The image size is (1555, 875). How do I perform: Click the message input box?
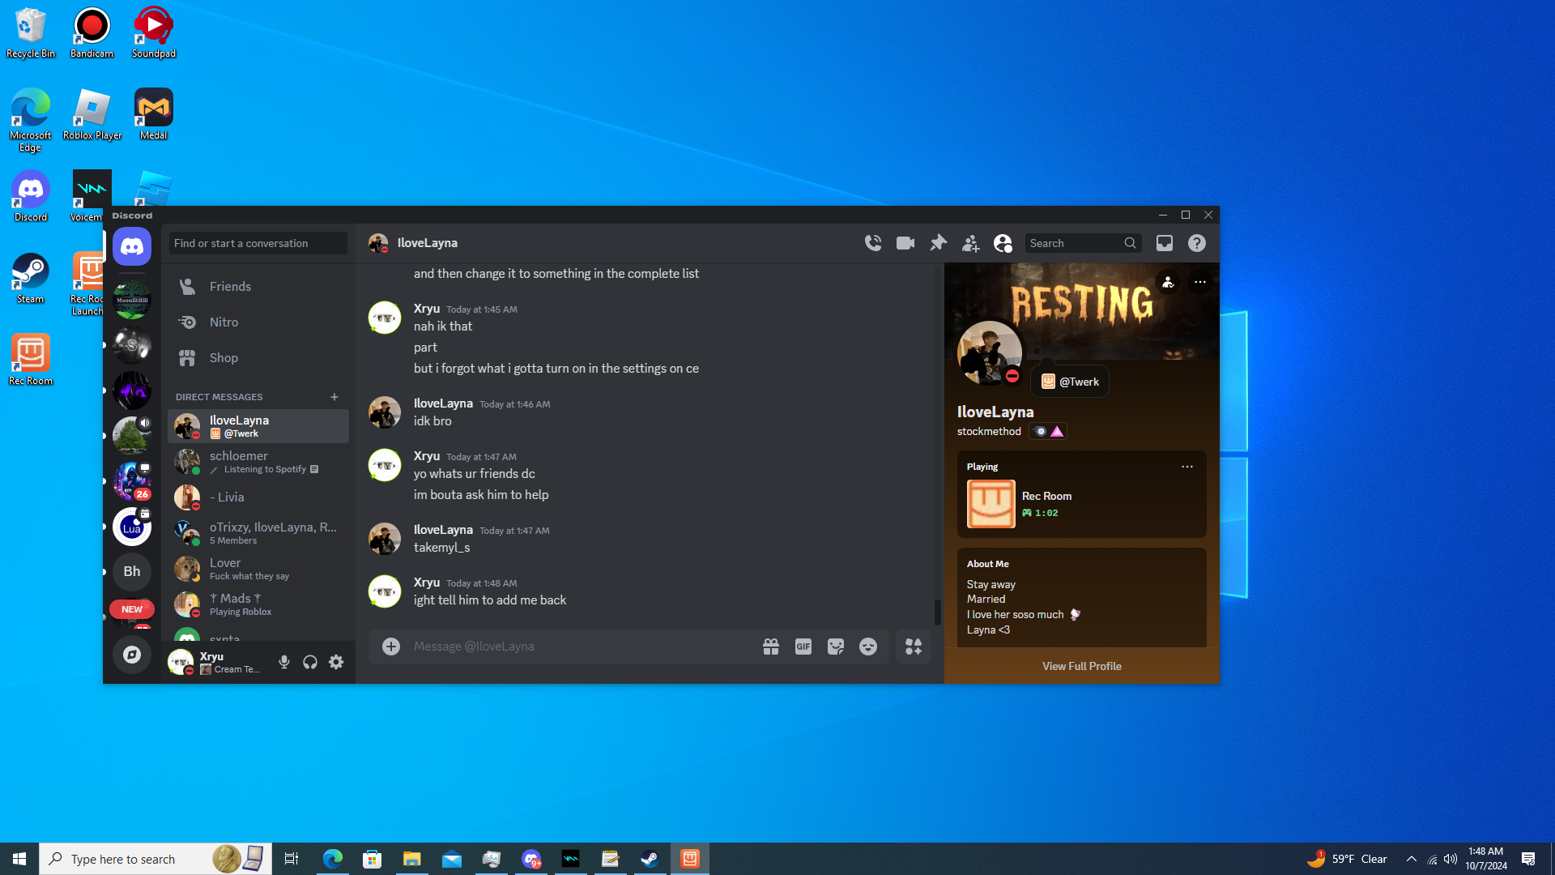[x=567, y=647]
